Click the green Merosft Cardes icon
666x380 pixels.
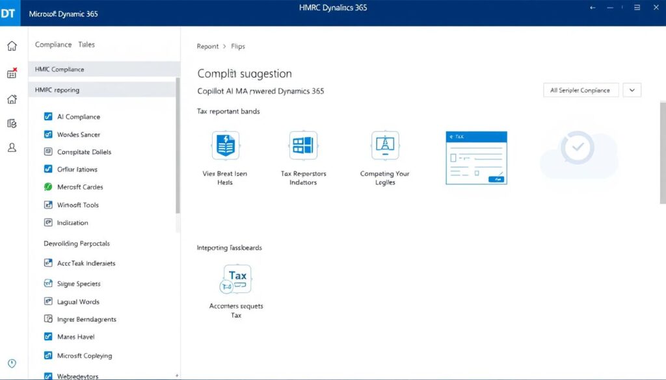(x=48, y=186)
